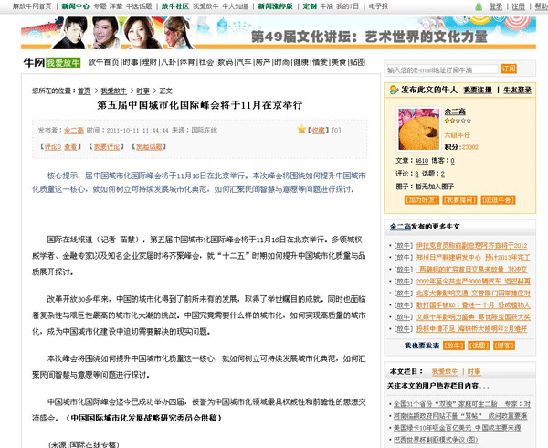The height and width of the screenshot is (448, 548).
Task: Click publisher name 余二高 in article meta
Action: point(74,131)
